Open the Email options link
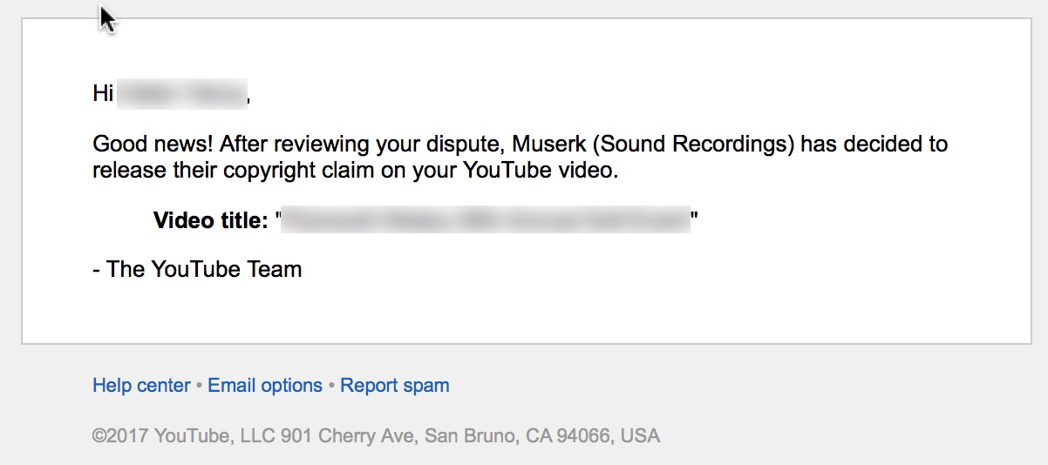1048x465 pixels. (x=265, y=385)
